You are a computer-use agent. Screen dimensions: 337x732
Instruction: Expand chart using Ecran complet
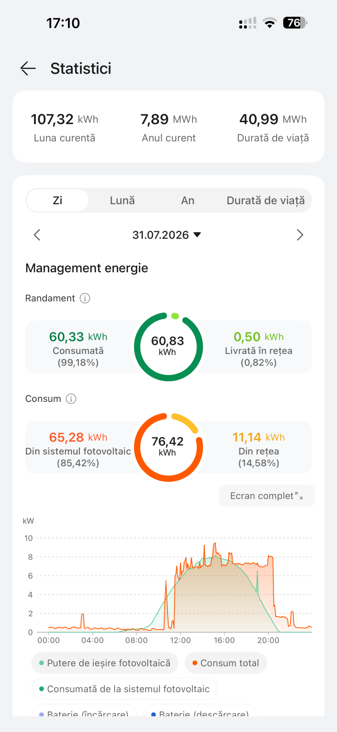(267, 496)
